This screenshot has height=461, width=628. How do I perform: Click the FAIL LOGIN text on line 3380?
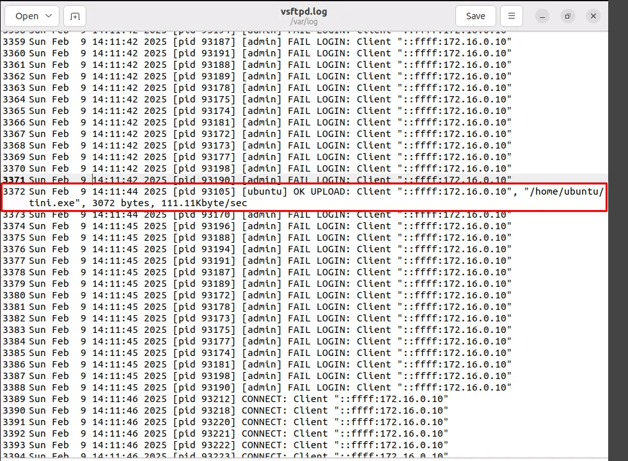(x=319, y=295)
